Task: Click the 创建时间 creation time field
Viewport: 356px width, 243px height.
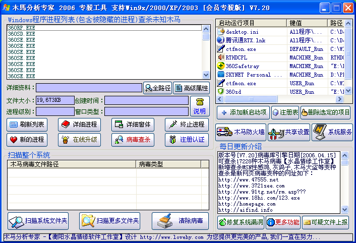Action: coord(146,100)
